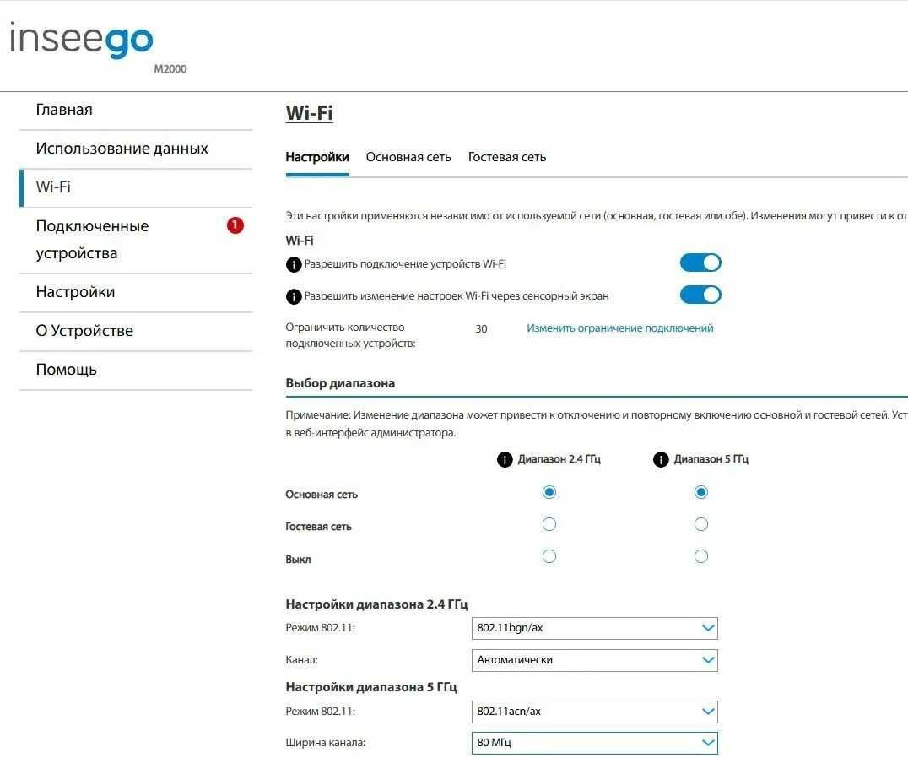Click info icon beside allow Wi-Fi device connections

pyautogui.click(x=294, y=265)
